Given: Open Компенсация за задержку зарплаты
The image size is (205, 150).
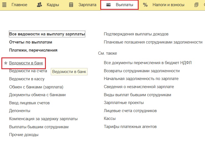Looking at the screenshot, I should click(x=43, y=119).
